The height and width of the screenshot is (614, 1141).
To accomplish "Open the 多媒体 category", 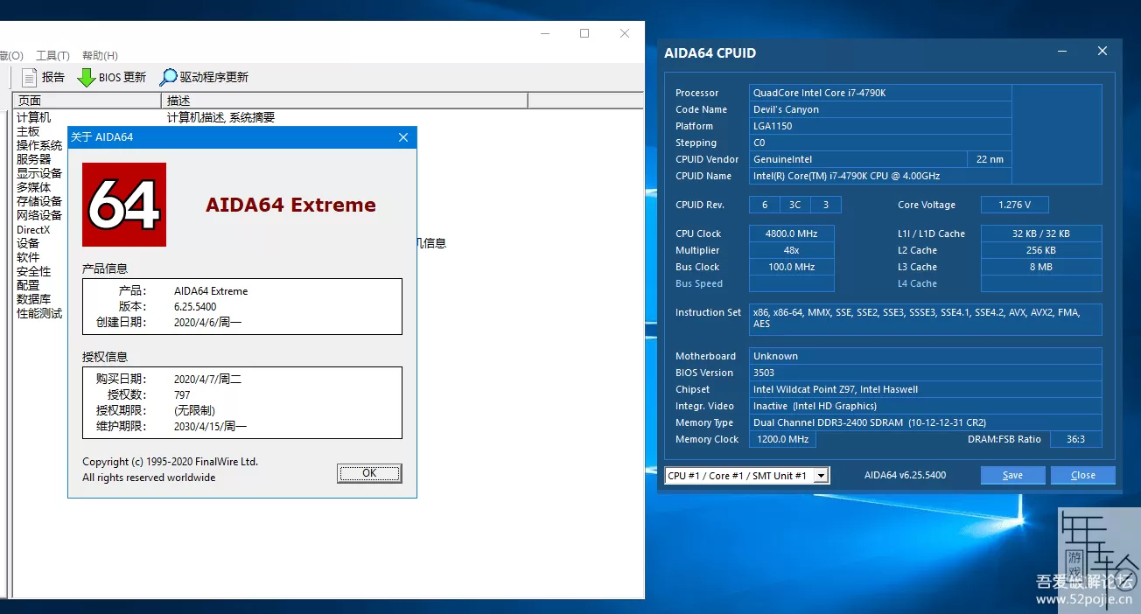I will [x=33, y=187].
